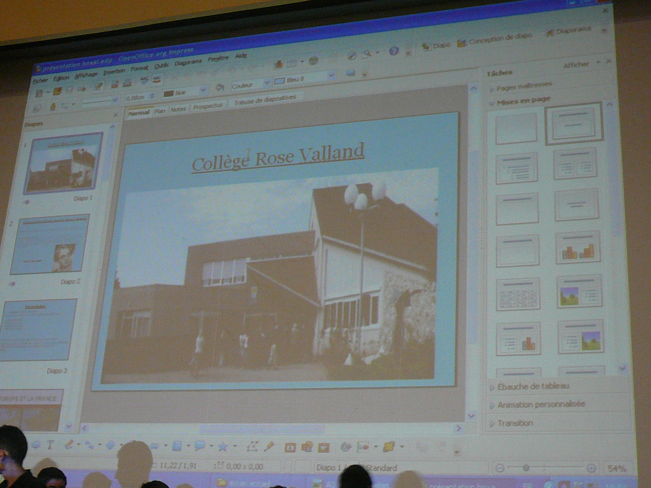Select the Text tool in drawing toolbar
Viewport: 651px width, 488px height.
click(50, 444)
